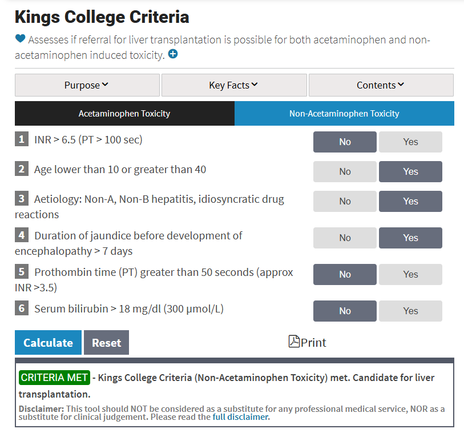Expand the Purpose dropdown

click(87, 85)
